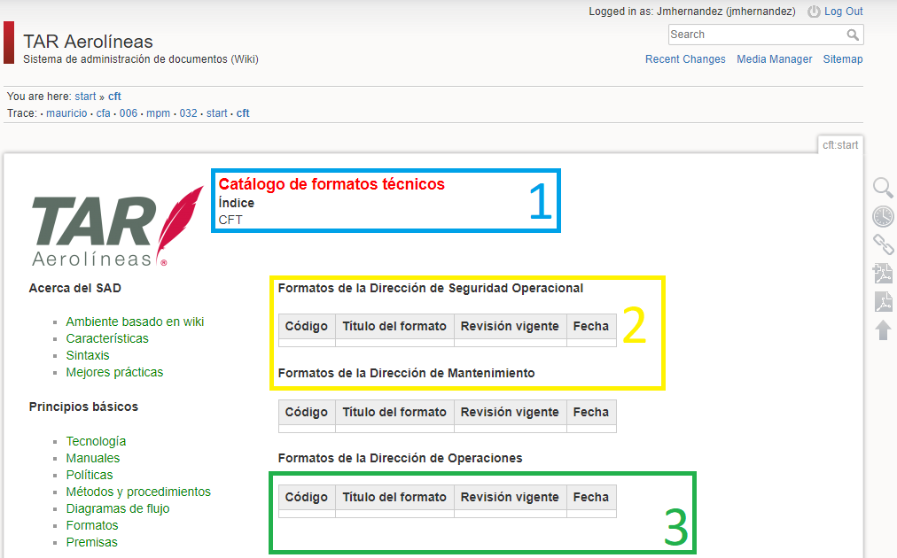Screen dimensions: 897x558
Task: Click the Log Out link
Action: [843, 12]
